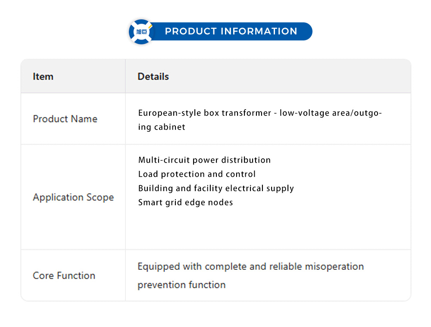
Task: Click Multi-circuit power distribution text
Action: coord(204,160)
